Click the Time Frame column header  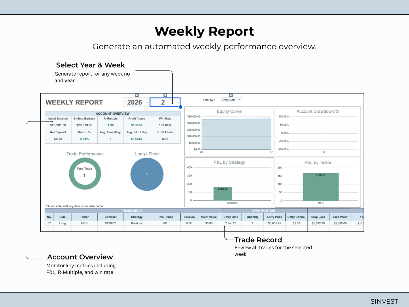click(165, 217)
